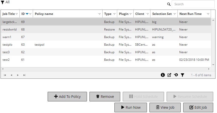Expand the Selection Set column dropdown

175,14
